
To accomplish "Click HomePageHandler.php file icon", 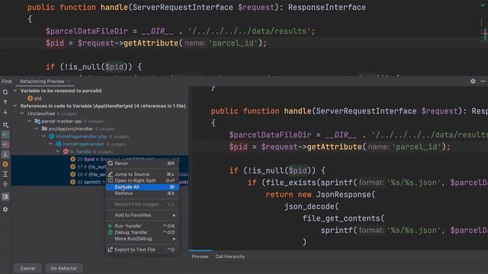I will pos(52,136).
